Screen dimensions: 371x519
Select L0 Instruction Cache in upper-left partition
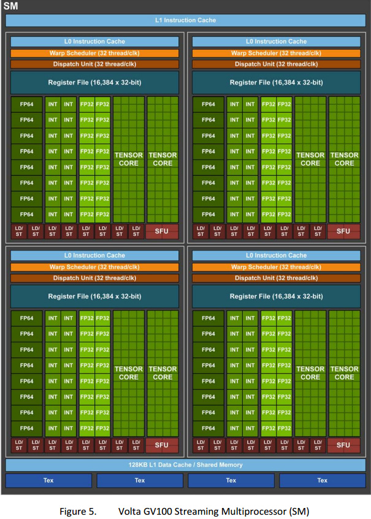(94, 42)
